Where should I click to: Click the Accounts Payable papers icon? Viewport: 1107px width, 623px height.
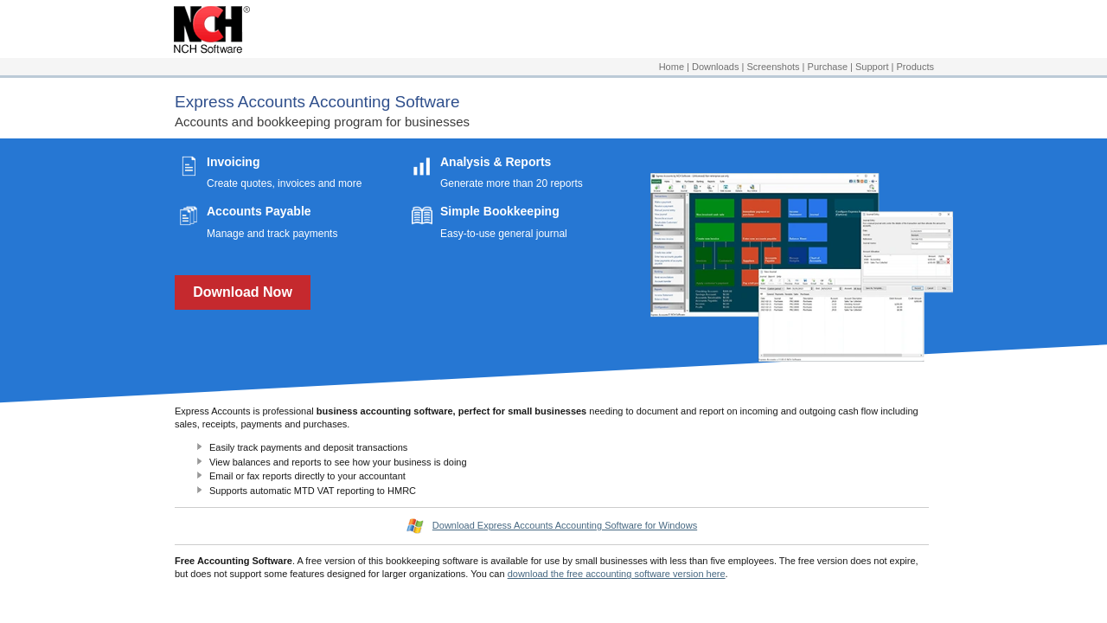pos(189,215)
